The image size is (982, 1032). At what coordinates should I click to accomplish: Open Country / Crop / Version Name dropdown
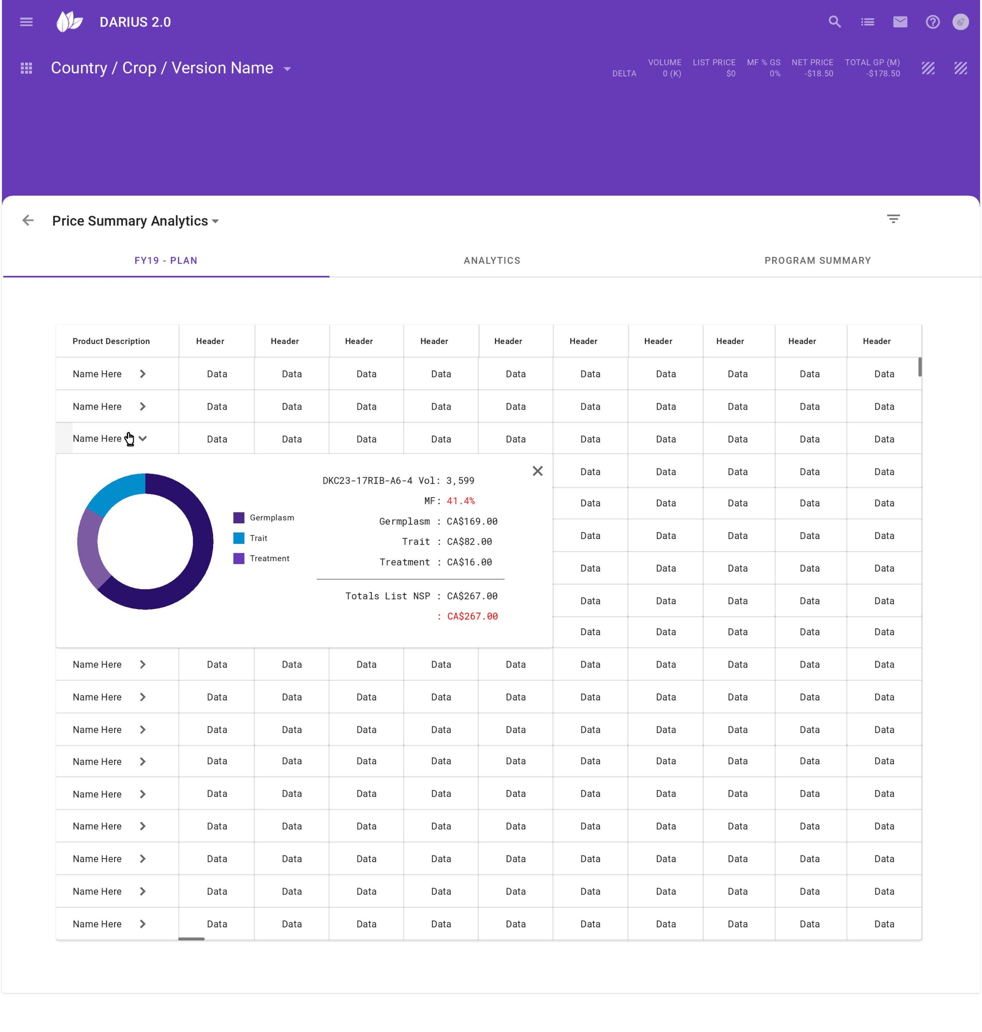coord(287,69)
